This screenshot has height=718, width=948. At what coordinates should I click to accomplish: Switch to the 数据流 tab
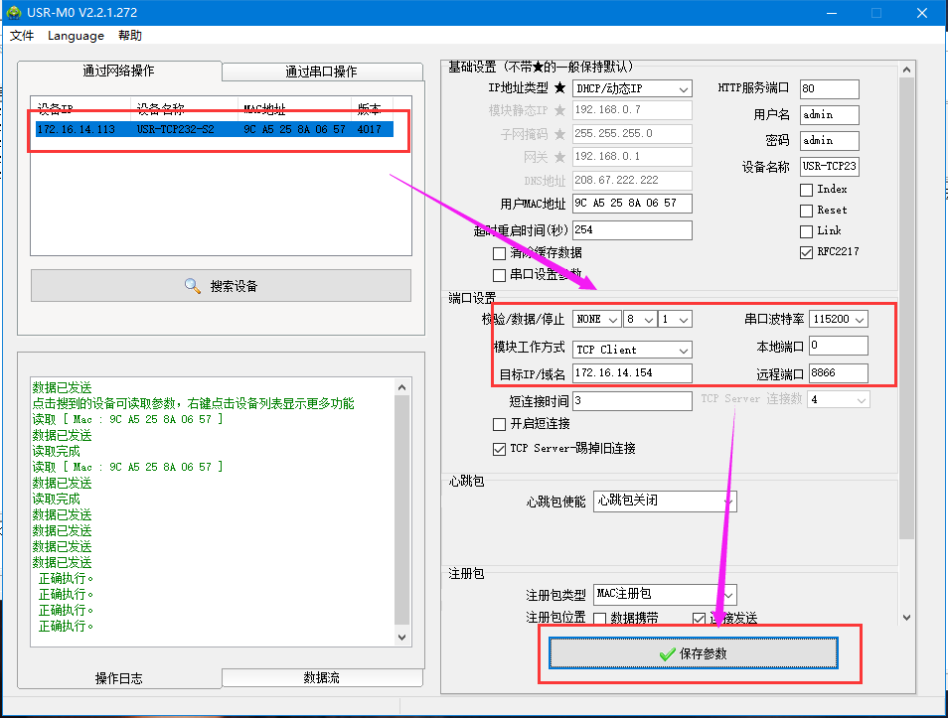click(320, 677)
